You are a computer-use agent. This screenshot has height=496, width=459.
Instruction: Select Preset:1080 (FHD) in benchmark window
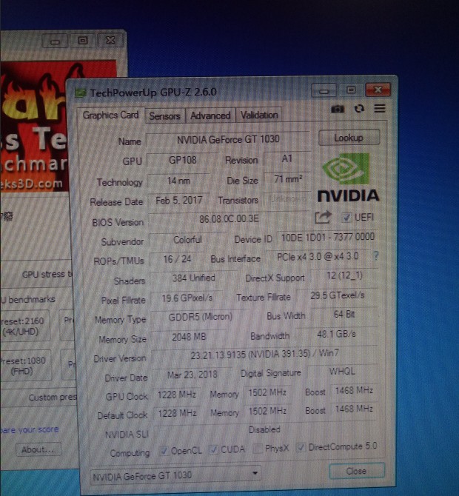tap(24, 366)
